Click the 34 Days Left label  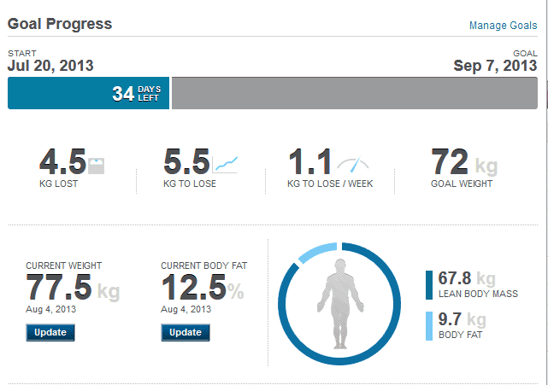click(136, 93)
